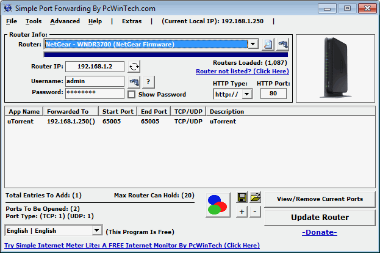Click the TCP/UDP column header
This screenshot has width=380, height=253.
pos(188,111)
